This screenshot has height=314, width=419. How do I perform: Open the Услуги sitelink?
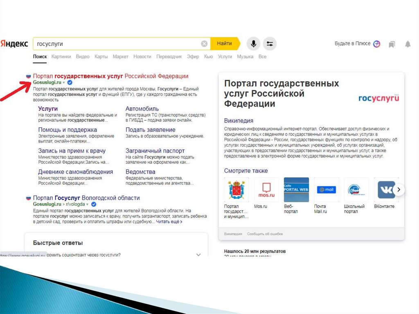[48, 108]
